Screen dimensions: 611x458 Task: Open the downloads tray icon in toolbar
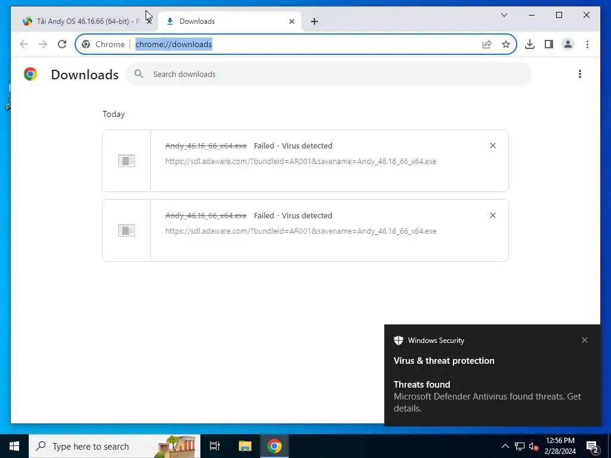(x=530, y=44)
